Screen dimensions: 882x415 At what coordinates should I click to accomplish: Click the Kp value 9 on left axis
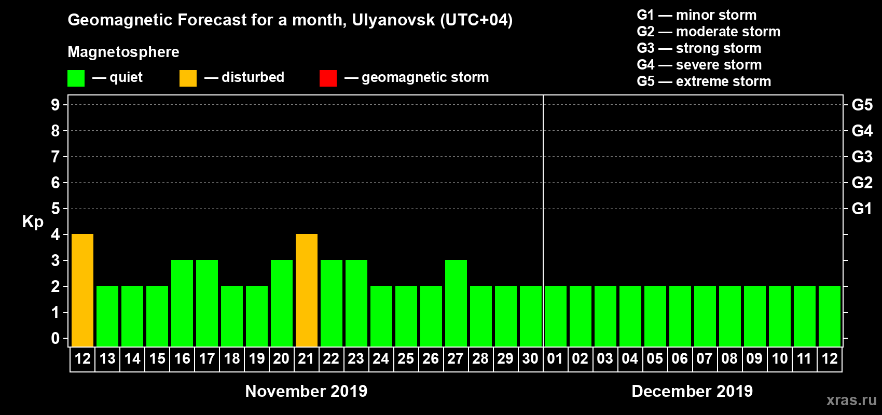pyautogui.click(x=56, y=105)
